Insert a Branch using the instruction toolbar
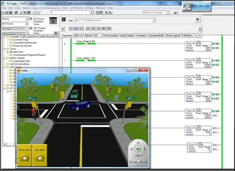 (76, 28)
